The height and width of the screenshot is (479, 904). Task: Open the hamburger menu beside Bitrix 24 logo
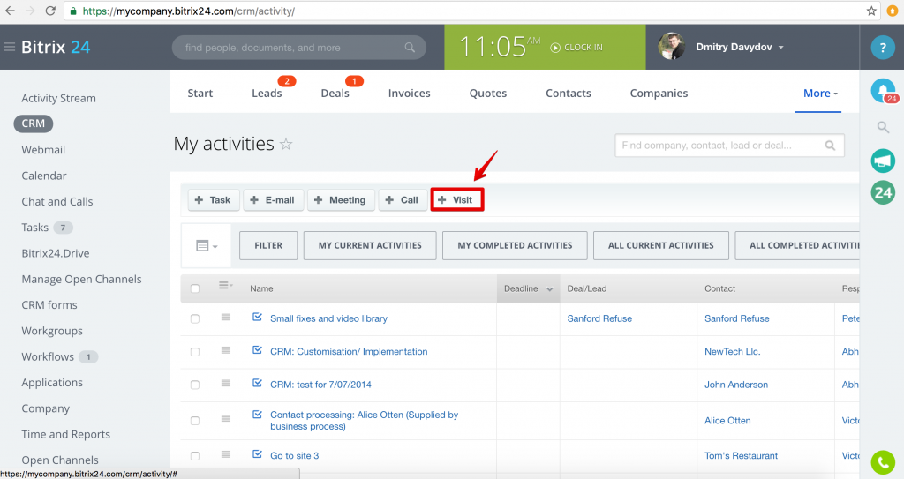(9, 48)
